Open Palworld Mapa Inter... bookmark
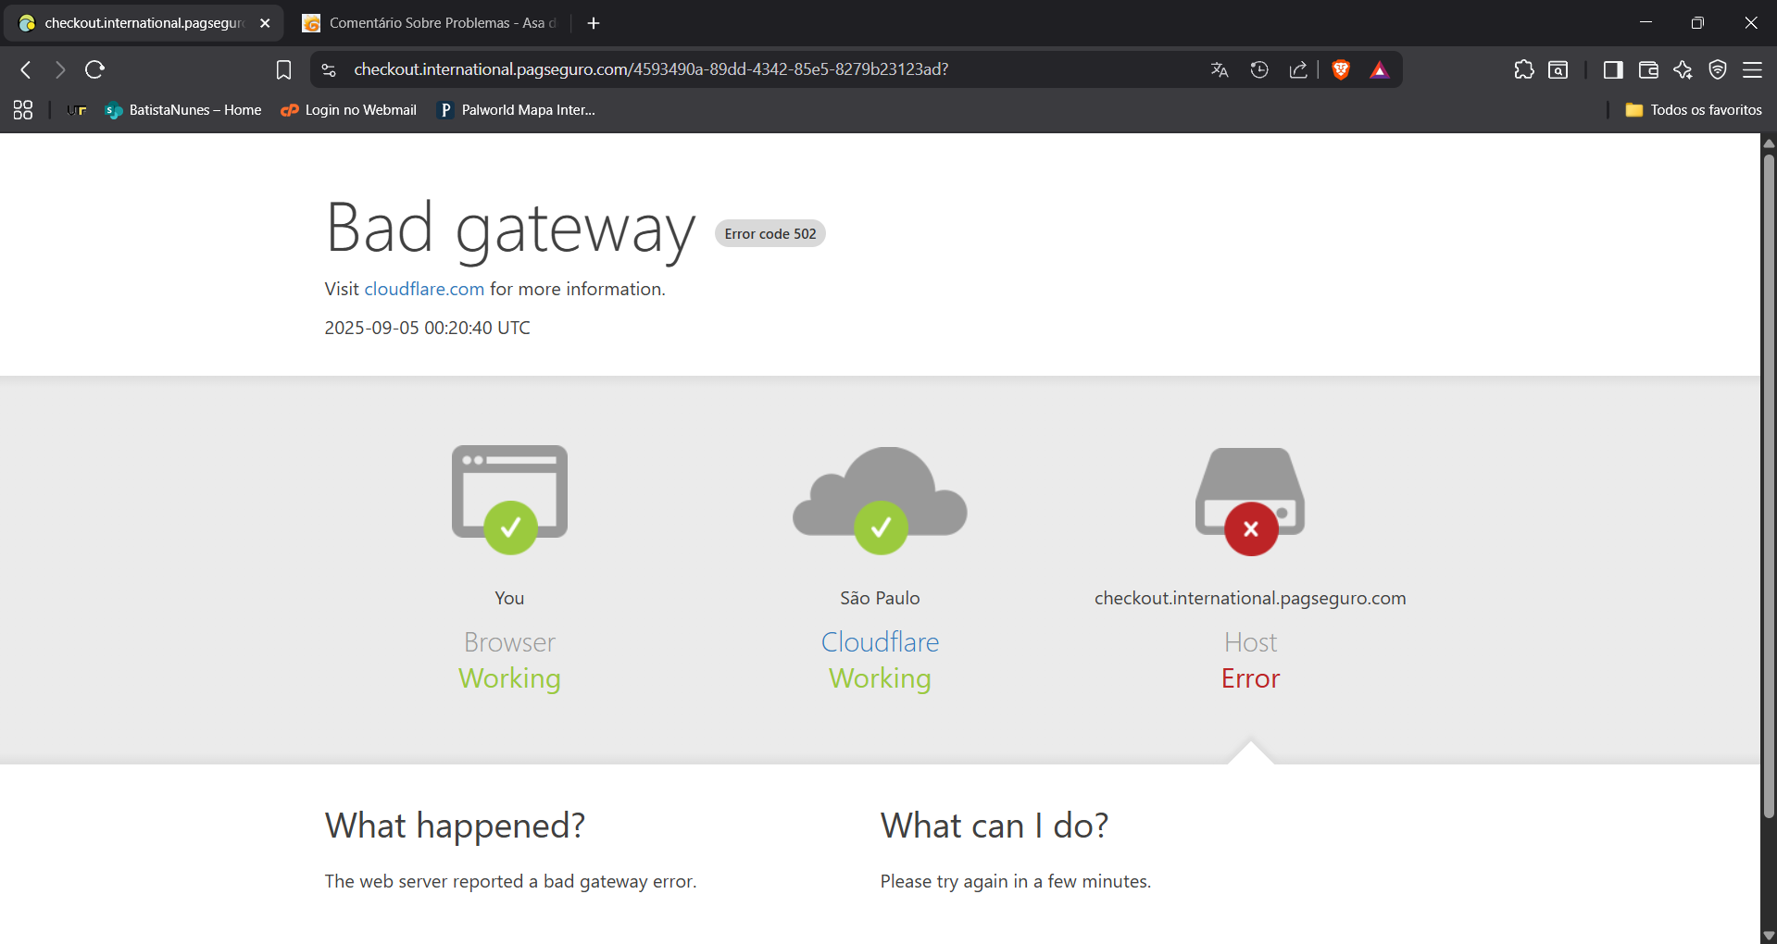The image size is (1777, 944). click(x=516, y=110)
